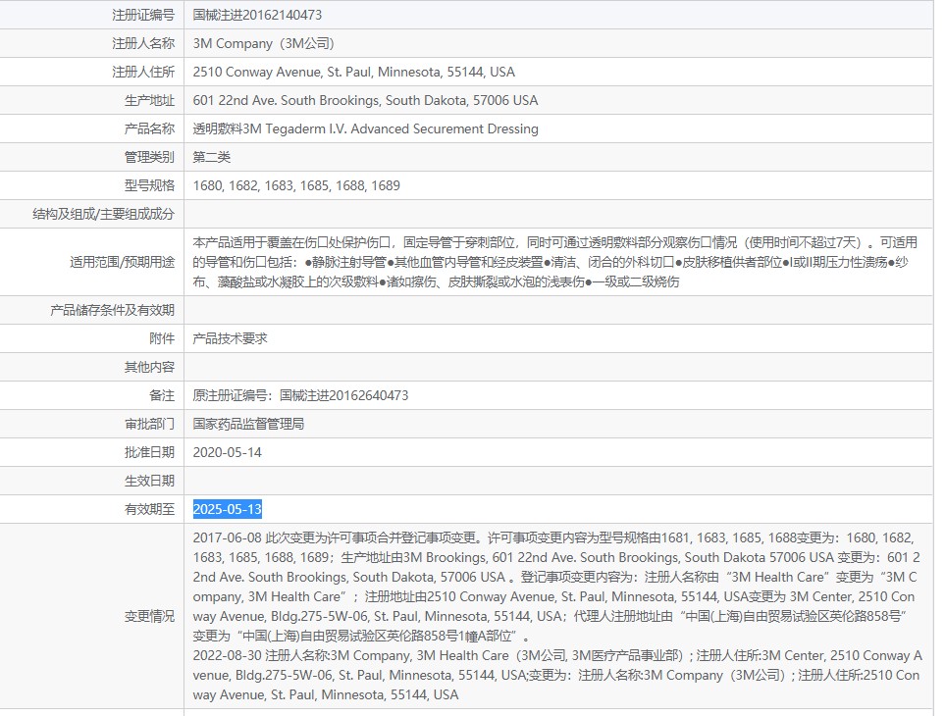Click the 变更情况 label

149,616
